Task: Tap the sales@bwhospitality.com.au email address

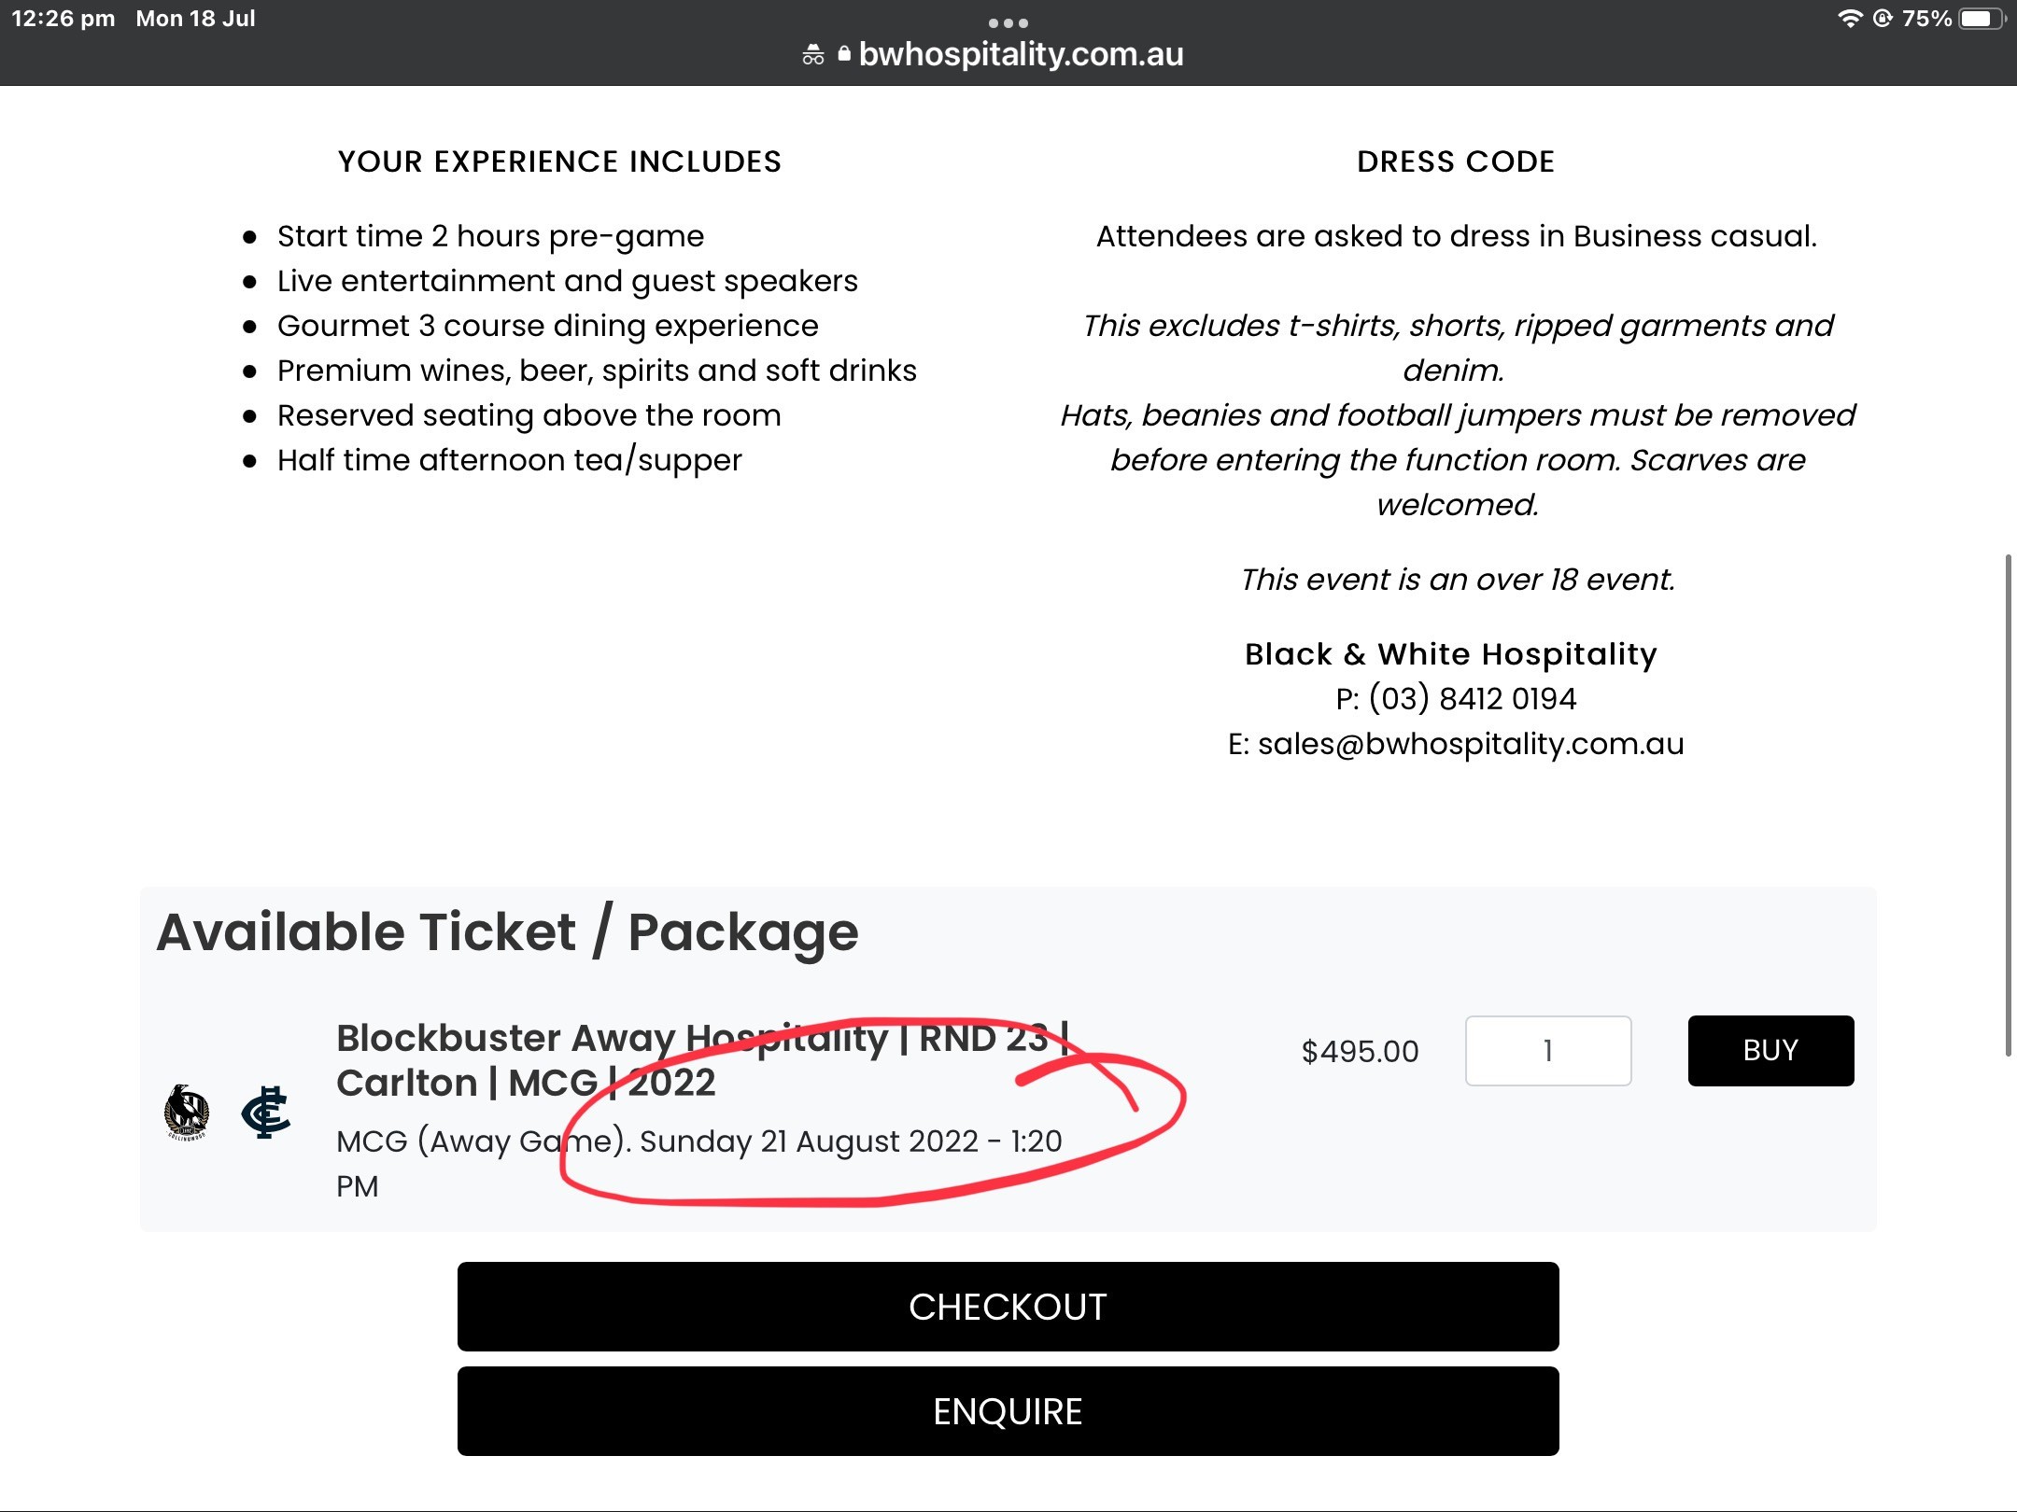Action: (x=1471, y=744)
